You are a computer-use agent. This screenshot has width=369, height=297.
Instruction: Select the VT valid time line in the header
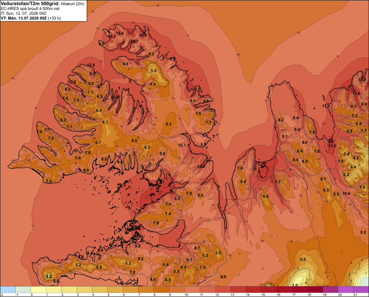[x=31, y=18]
